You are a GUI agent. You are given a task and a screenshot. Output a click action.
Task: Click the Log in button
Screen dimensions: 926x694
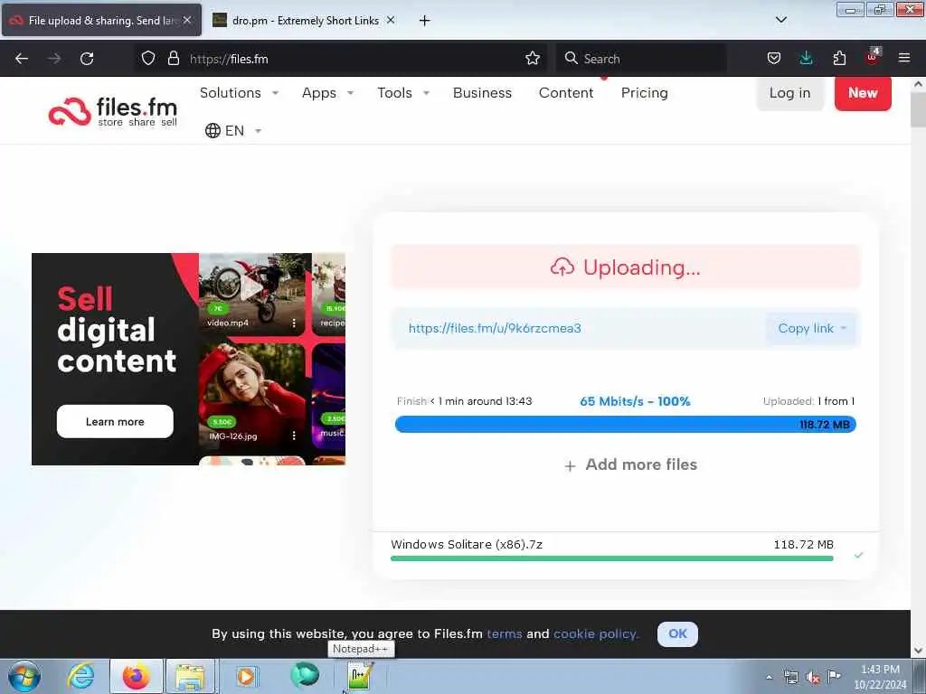(789, 93)
